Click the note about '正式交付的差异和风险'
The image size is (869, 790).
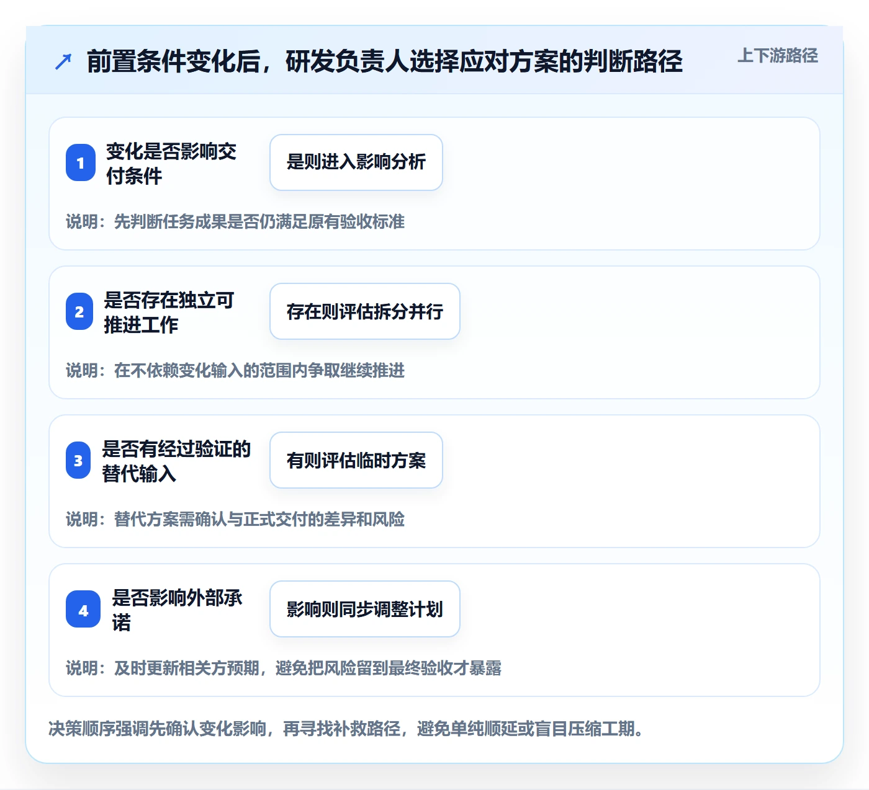235,519
